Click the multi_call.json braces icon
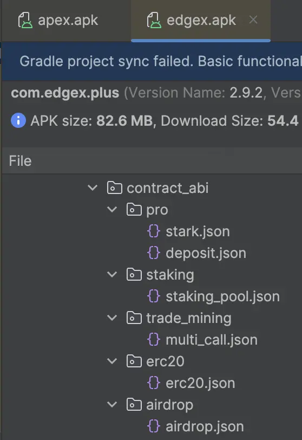The height and width of the screenshot is (440, 302). (x=154, y=340)
